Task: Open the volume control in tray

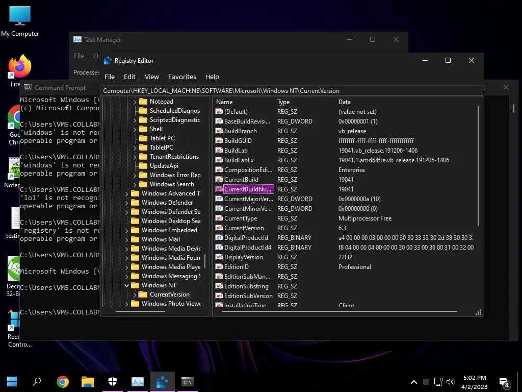Action: 451,382
